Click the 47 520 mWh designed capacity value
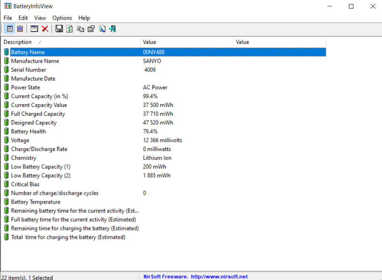 [158, 122]
